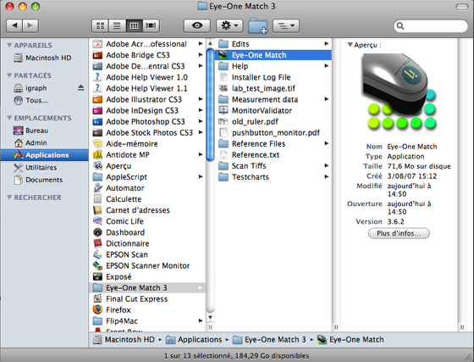Select the EPSON Scan icon
The image size is (474, 362).
click(x=97, y=254)
